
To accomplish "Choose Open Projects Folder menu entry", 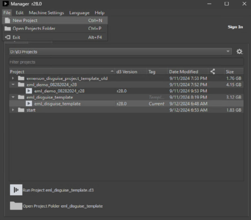I will (x=55, y=29).
